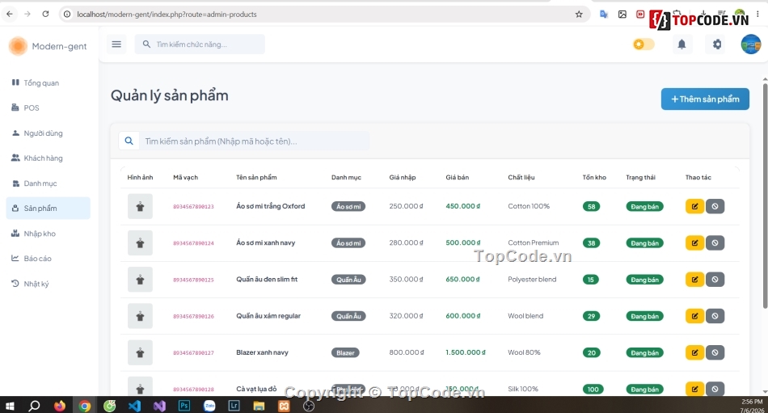Viewport: 768px width, 413px height.
Task: Click Đang bán status of Quần âu xám regular
Action: coord(644,316)
